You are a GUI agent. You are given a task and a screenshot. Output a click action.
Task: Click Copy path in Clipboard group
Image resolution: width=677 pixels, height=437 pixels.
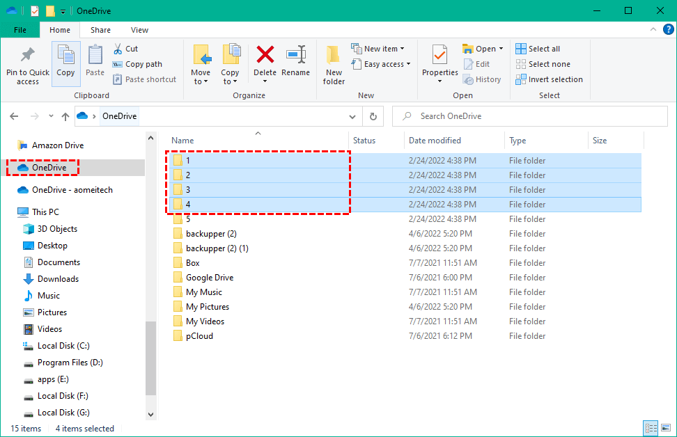click(137, 64)
